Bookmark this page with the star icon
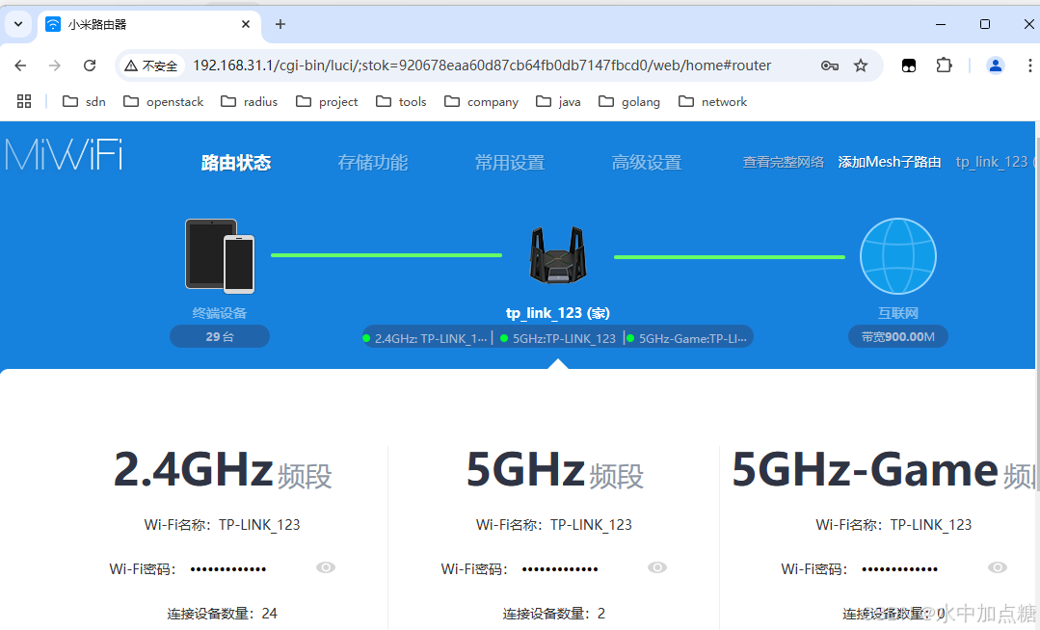Screen dimensions: 1040x630 click(x=861, y=66)
